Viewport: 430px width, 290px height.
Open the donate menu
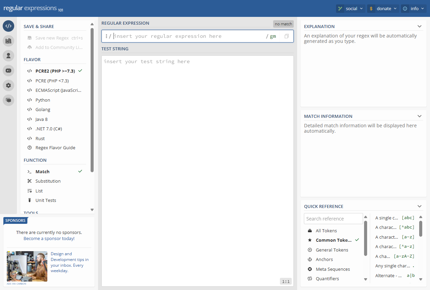(x=383, y=8)
